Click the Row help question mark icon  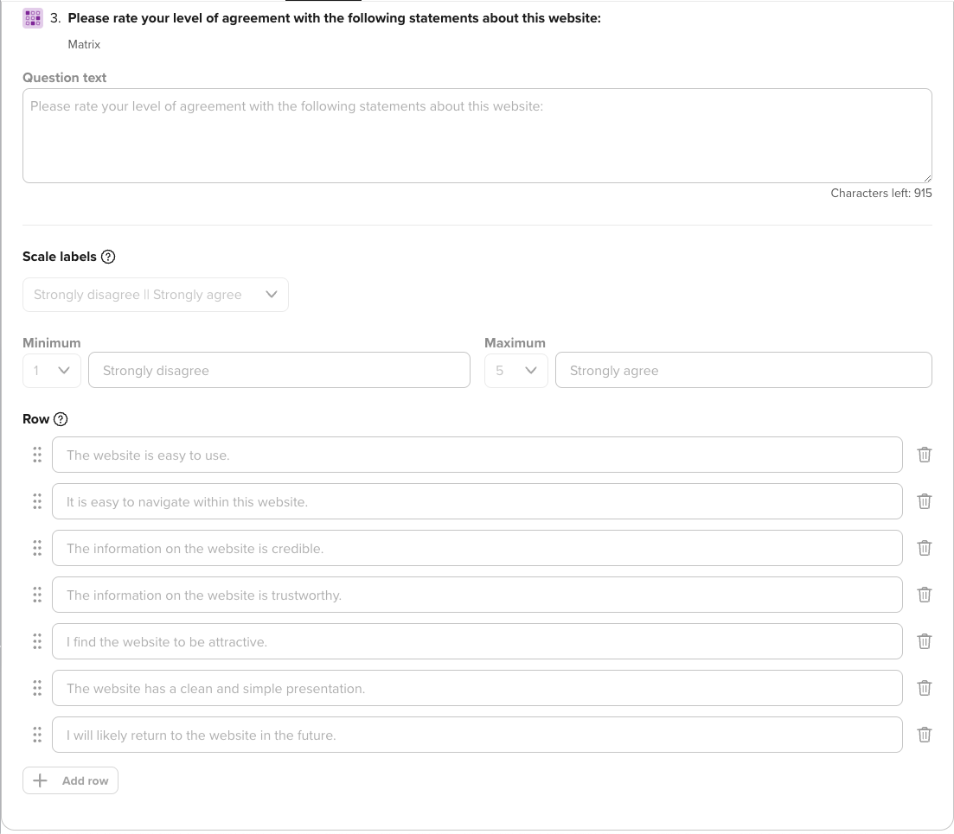point(61,419)
